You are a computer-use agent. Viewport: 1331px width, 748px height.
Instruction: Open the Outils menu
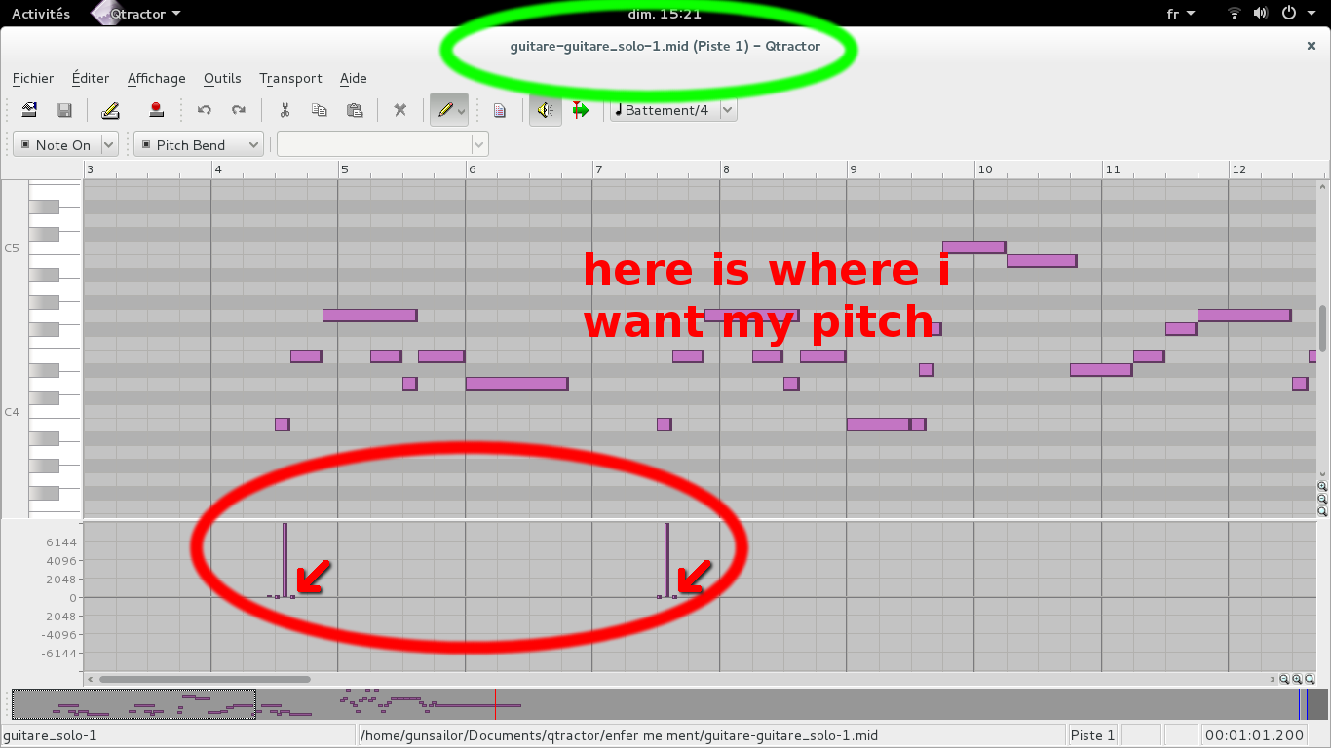pos(222,78)
